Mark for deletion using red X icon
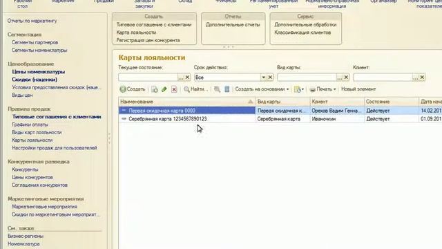The image size is (442, 249). 174,89
